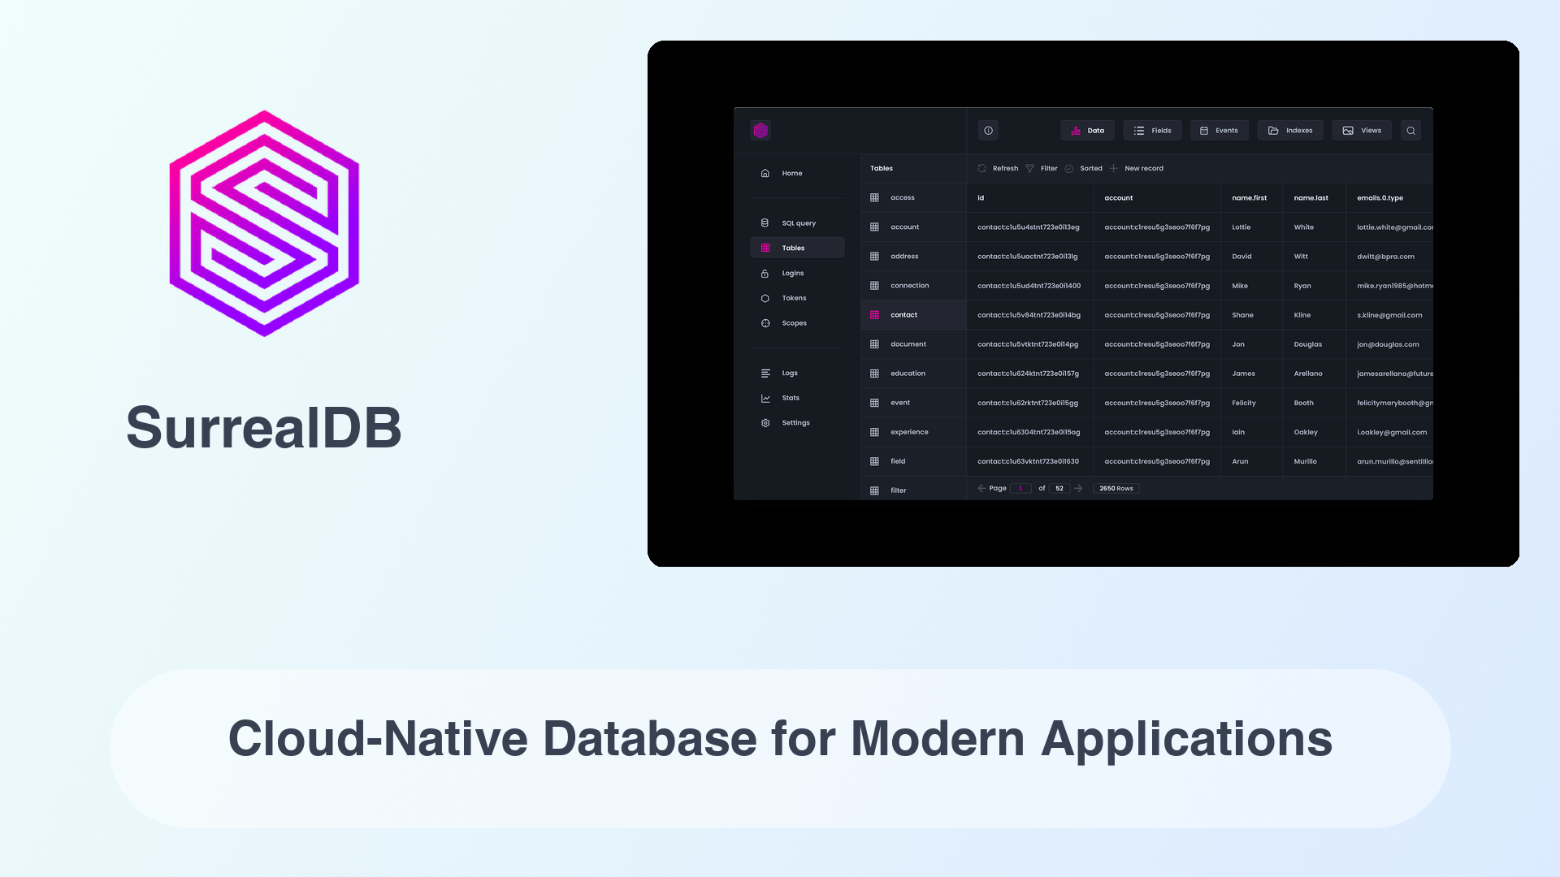Click the Logins lock icon

765,273
